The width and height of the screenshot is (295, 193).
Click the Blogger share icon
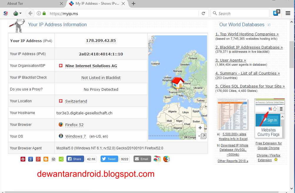(46, 159)
